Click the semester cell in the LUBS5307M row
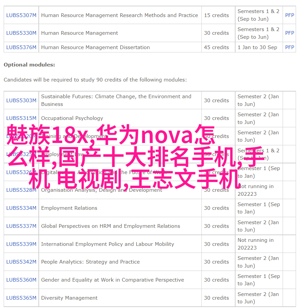The height and width of the screenshot is (308, 299). click(x=258, y=15)
